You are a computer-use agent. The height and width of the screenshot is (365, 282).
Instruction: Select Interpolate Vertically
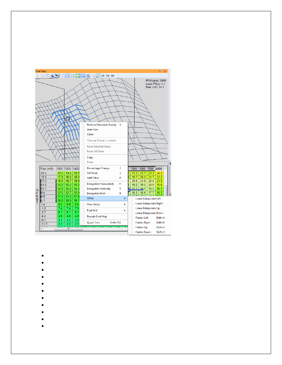(104, 189)
